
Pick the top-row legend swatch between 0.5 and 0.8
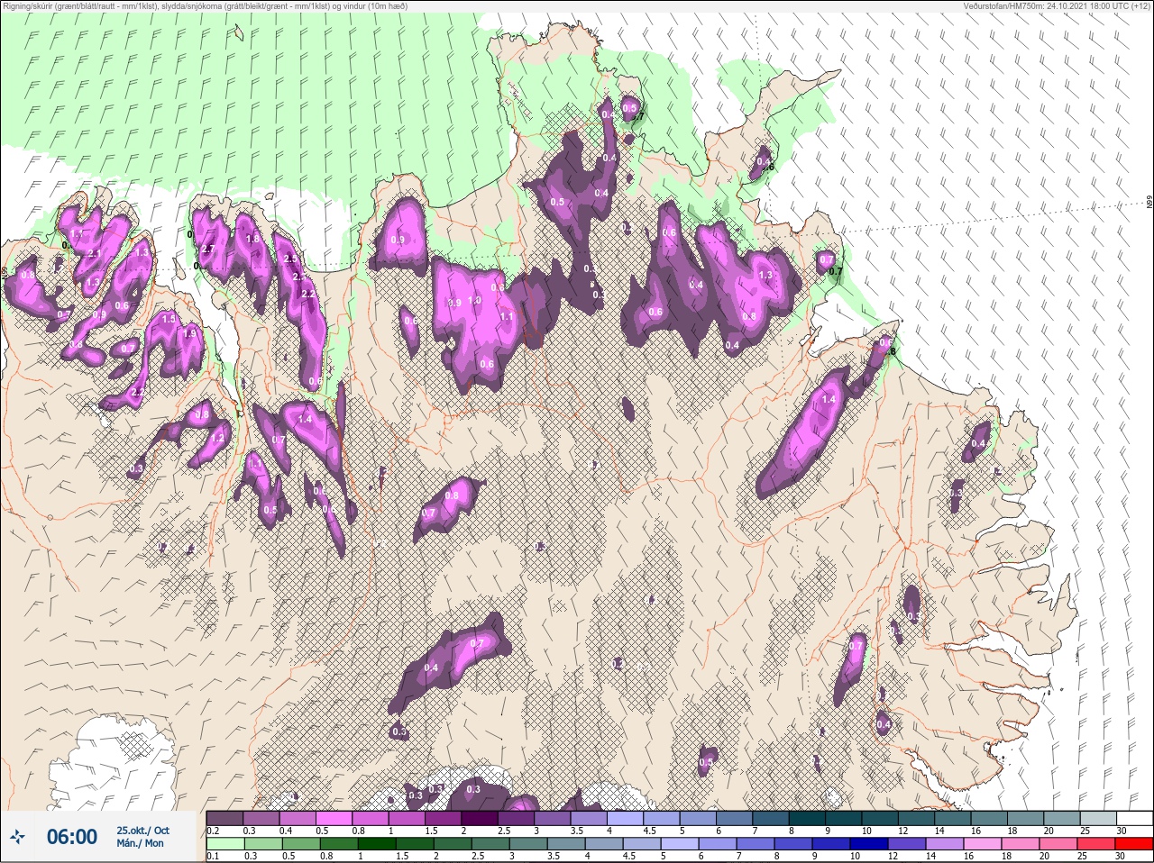[334, 818]
